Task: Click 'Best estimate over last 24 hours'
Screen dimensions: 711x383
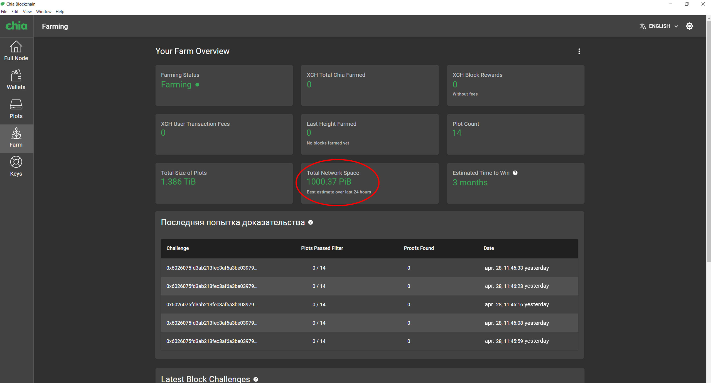Action: point(339,192)
